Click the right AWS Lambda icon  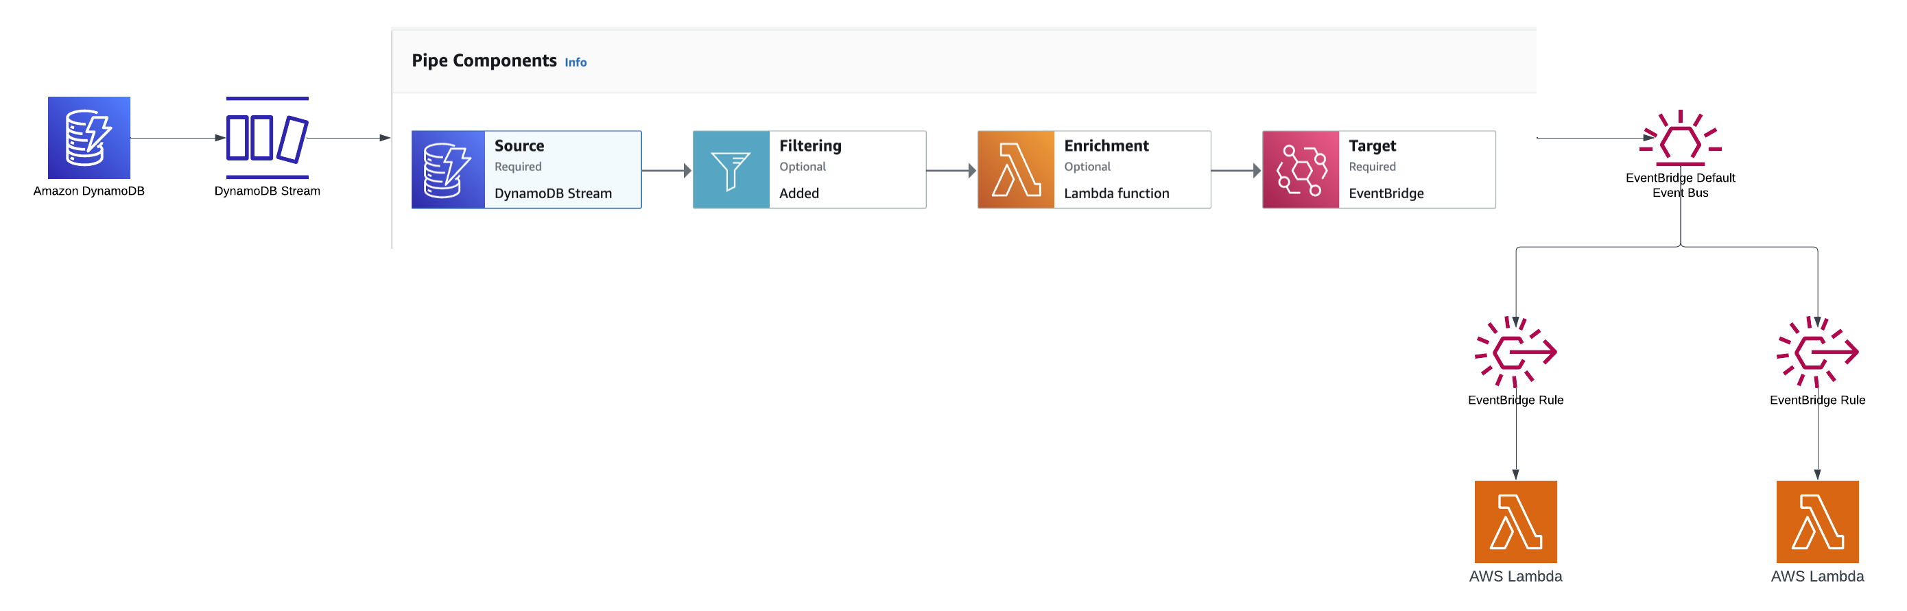coord(1817,521)
